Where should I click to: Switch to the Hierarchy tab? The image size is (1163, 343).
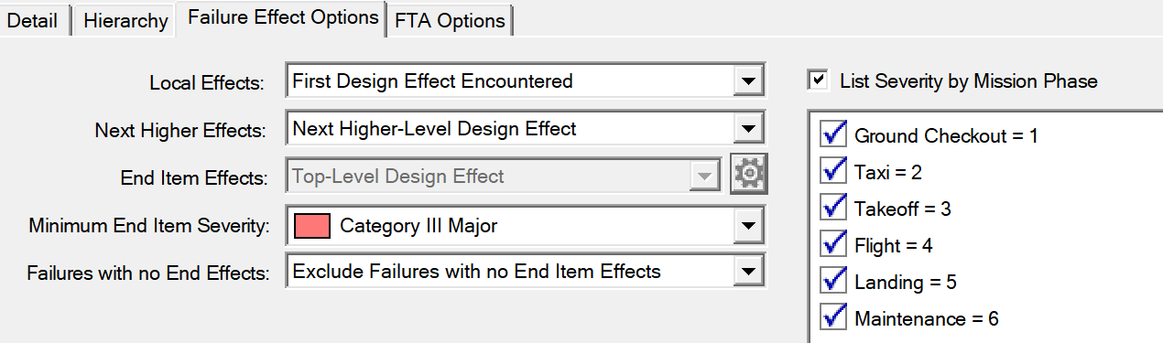point(126,20)
